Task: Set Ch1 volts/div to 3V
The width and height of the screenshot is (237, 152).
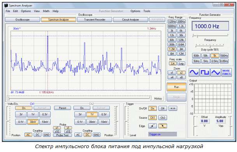Action: tap(21, 114)
